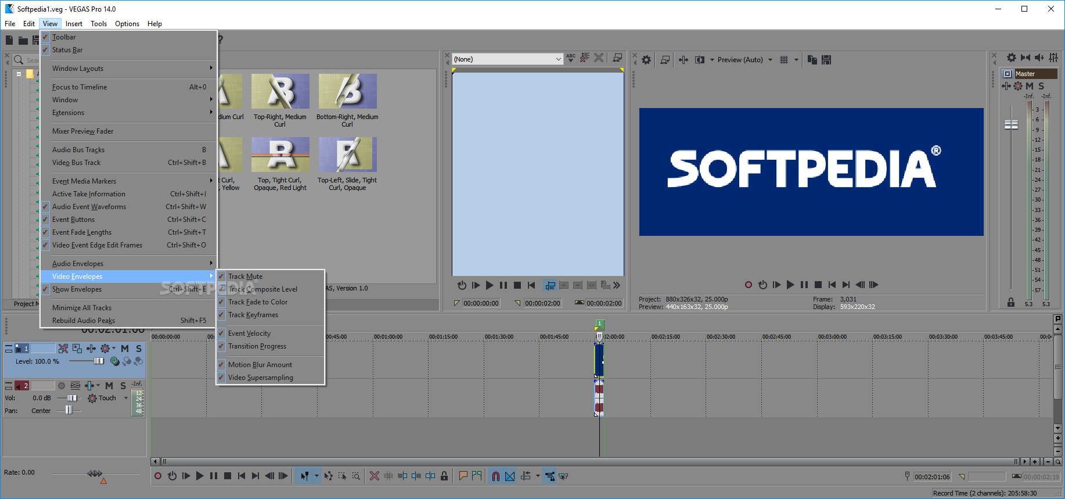The image size is (1065, 499).
Task: Open Video Output FX in the preview toolbar
Action: coord(683,59)
